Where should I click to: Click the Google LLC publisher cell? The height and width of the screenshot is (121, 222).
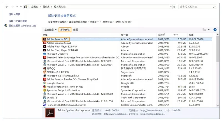pos(127,83)
